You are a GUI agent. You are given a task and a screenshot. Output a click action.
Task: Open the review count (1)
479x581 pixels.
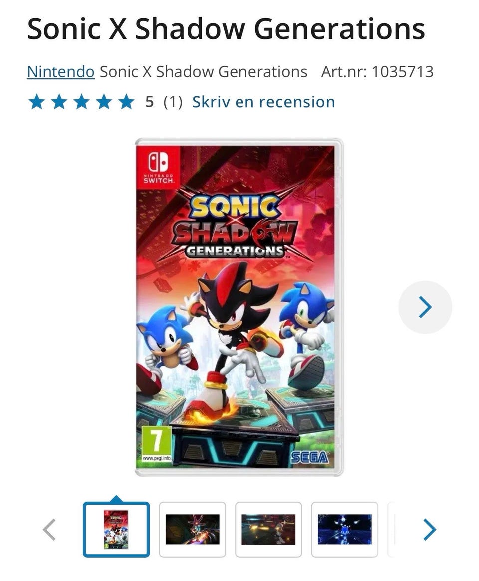(173, 102)
